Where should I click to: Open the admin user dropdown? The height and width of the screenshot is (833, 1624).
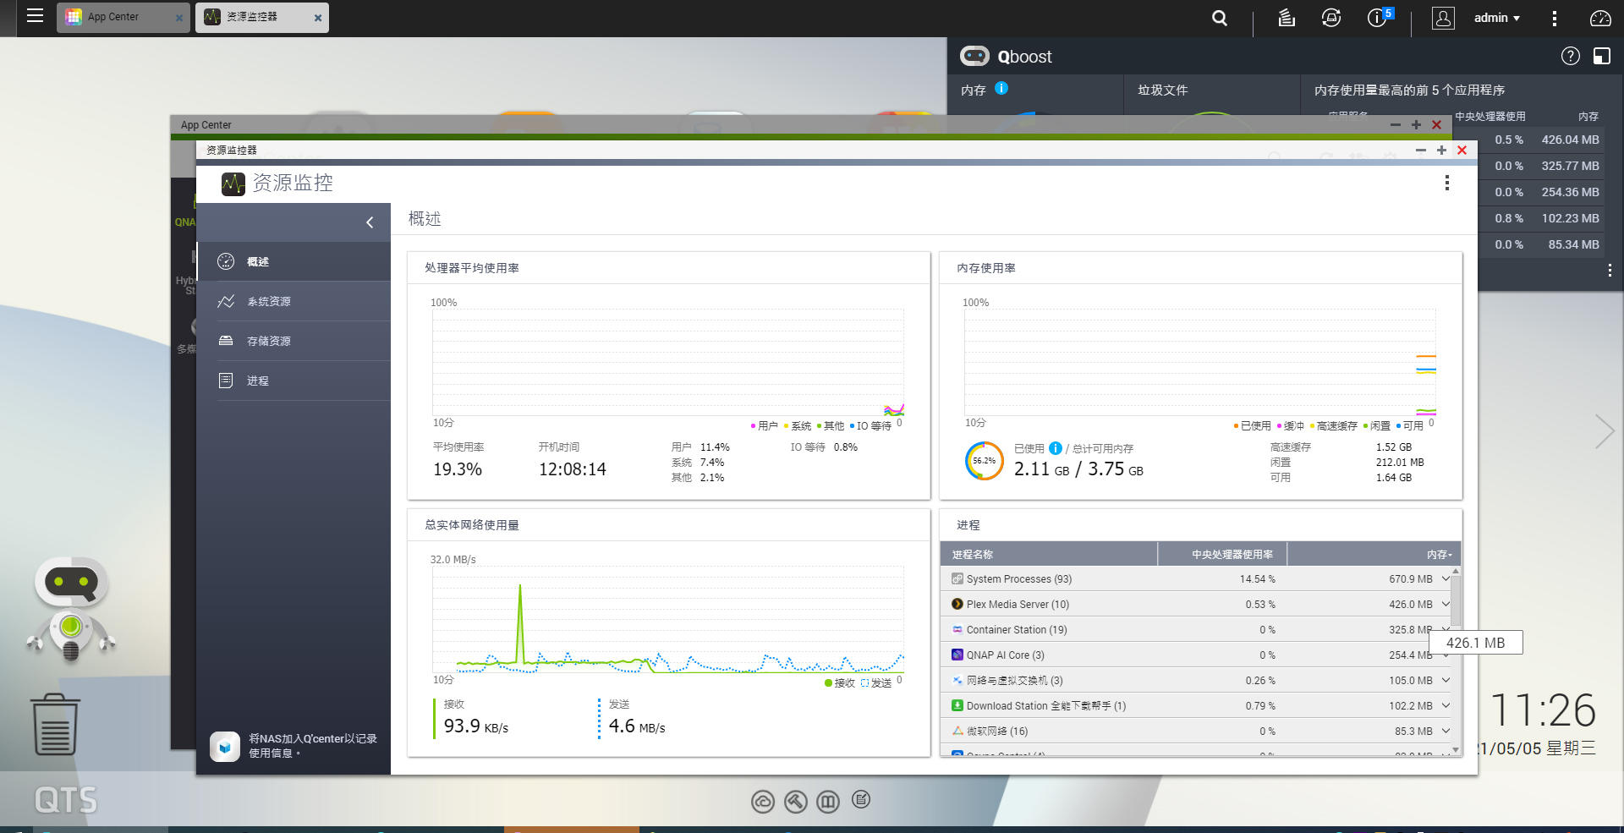click(1496, 18)
